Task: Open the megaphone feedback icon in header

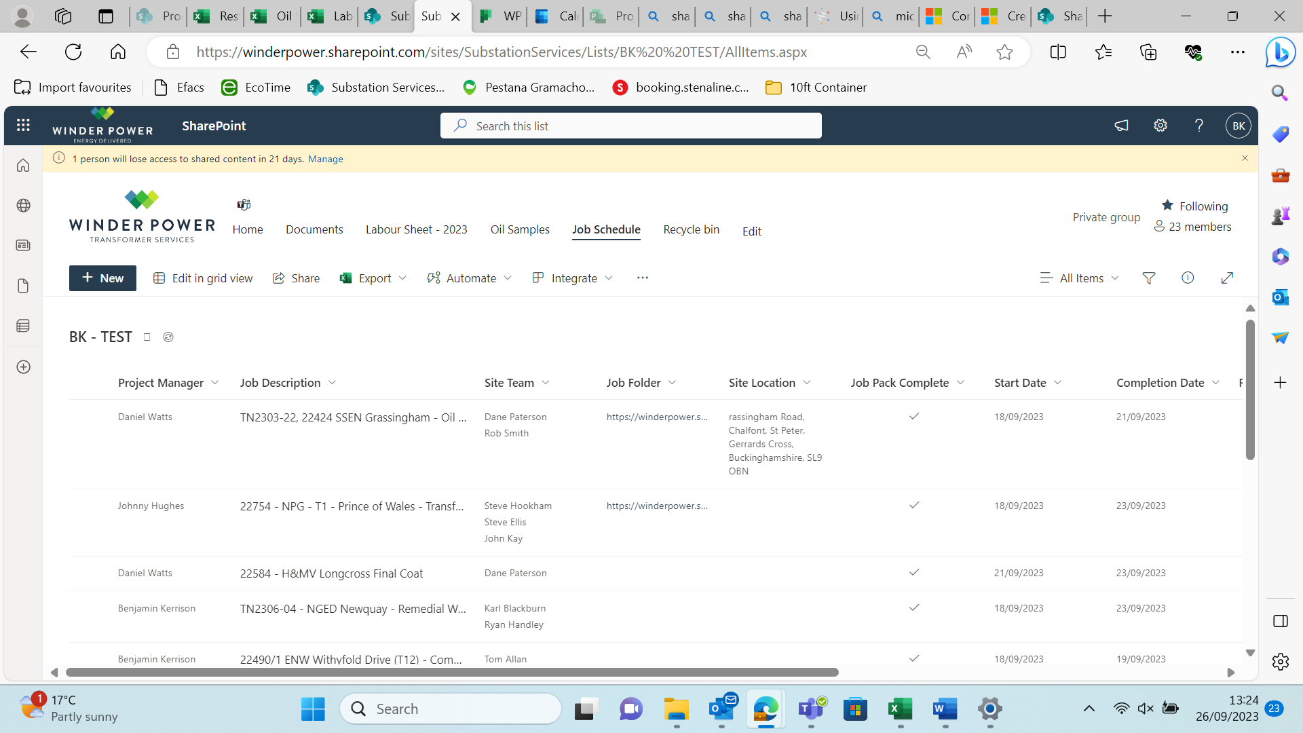Action: [1121, 126]
